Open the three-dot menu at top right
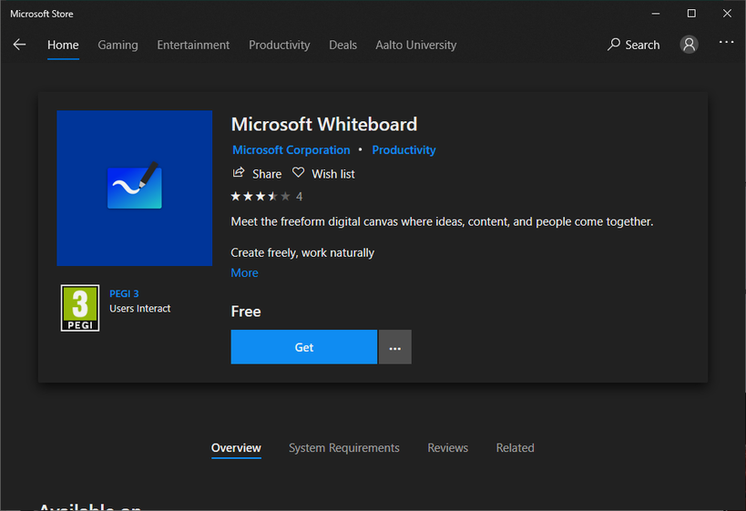746x511 pixels. point(726,43)
